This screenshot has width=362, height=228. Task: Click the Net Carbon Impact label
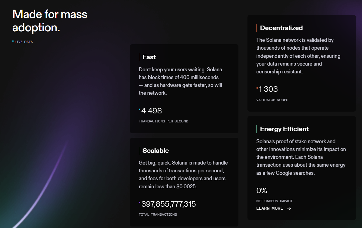274,201
